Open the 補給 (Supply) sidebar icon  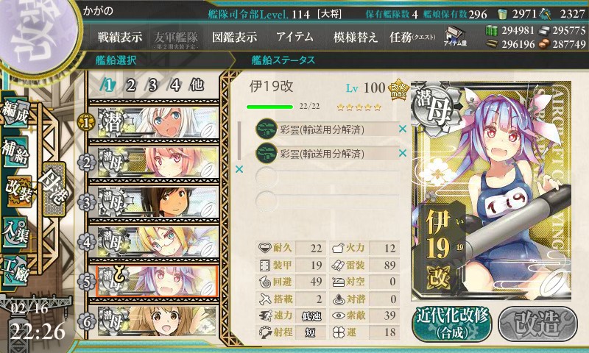[15, 151]
